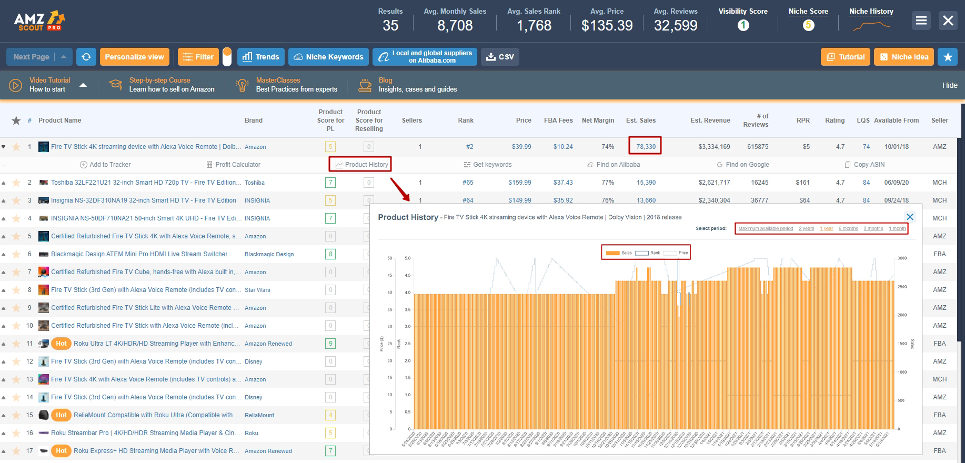Click PL score 9 box for Roku Ultra LT
This screenshot has width=965, height=463.
click(x=330, y=344)
